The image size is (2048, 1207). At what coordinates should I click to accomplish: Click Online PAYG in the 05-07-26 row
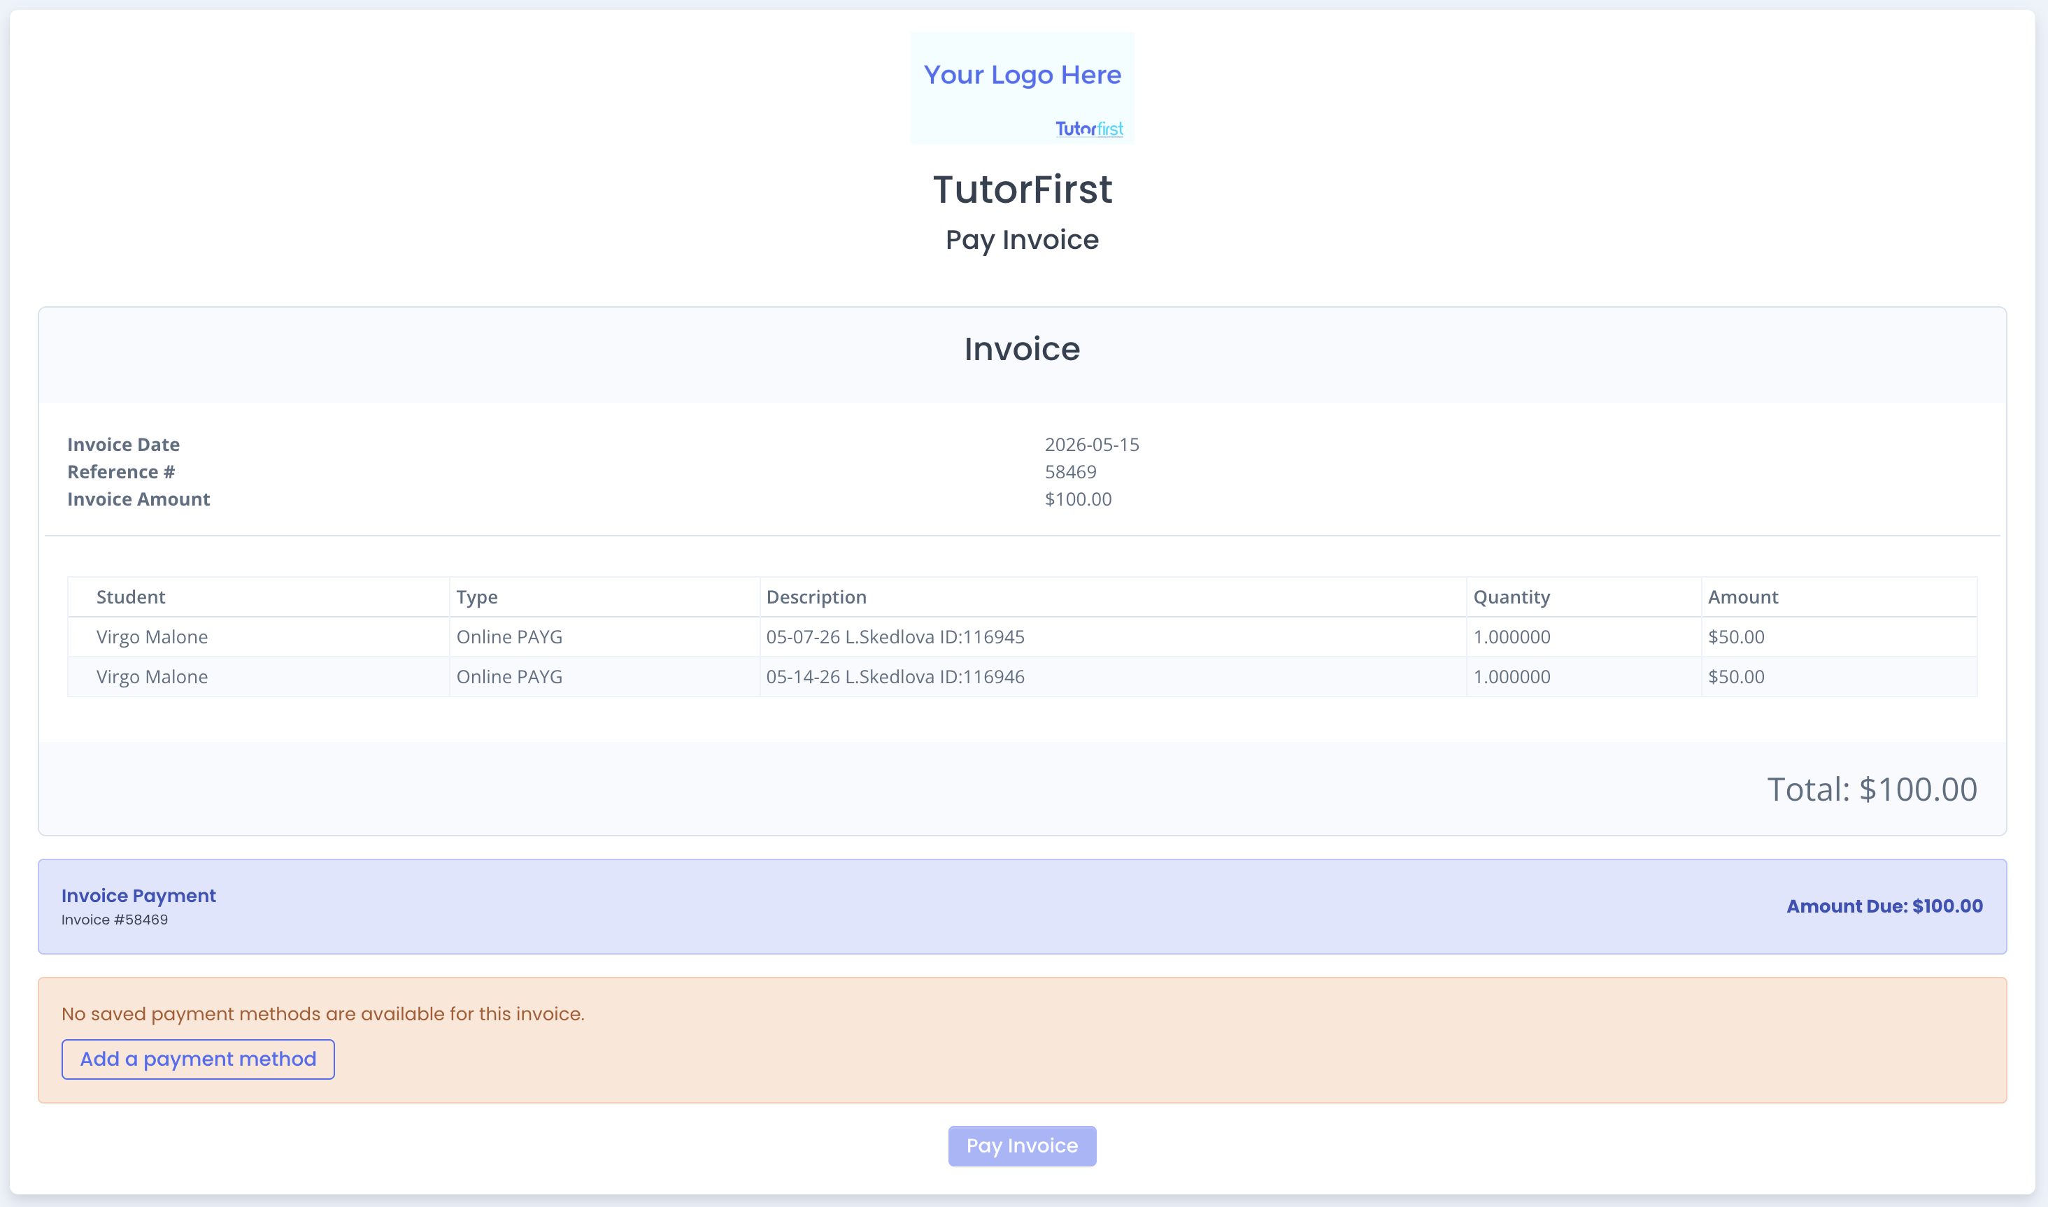[x=509, y=637]
